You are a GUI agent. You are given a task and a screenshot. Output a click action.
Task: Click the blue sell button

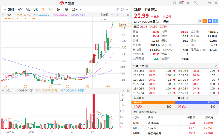210,21
